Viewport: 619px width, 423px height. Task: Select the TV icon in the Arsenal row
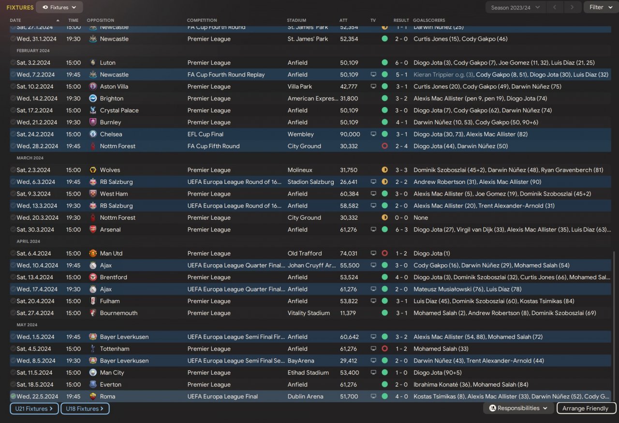(373, 229)
